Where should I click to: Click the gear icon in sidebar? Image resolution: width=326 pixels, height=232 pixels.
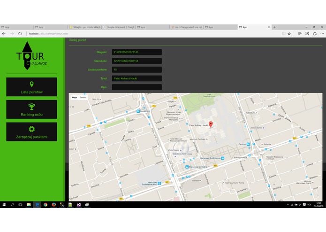(x=31, y=129)
